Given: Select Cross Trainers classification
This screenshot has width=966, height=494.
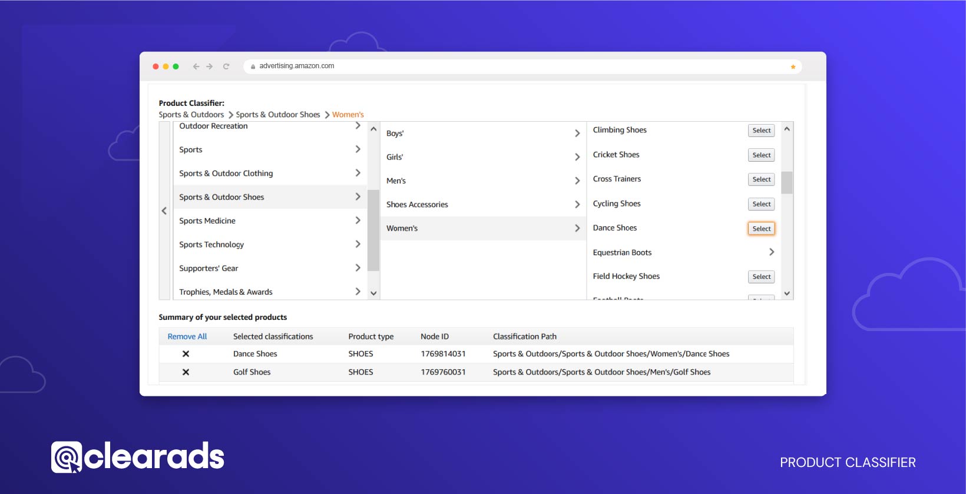Looking at the screenshot, I should coord(761,179).
